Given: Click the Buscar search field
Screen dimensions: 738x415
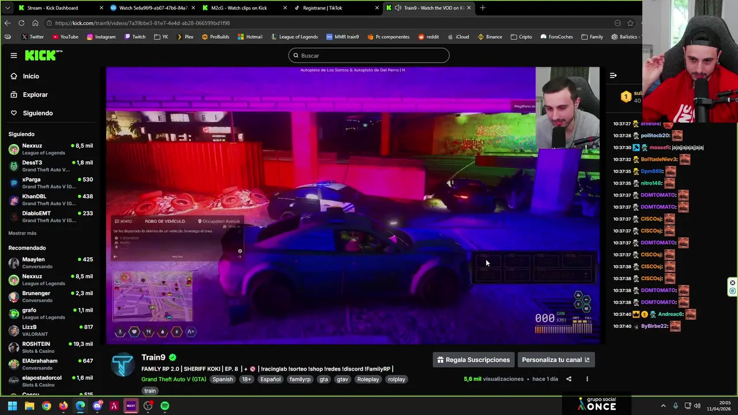Looking at the screenshot, I should tap(369, 55).
